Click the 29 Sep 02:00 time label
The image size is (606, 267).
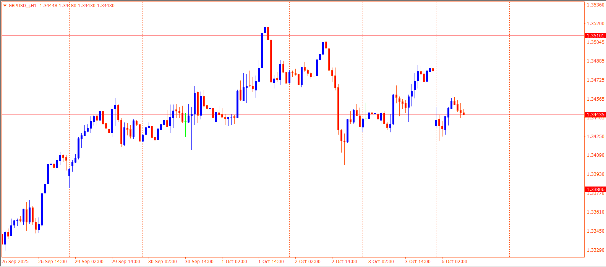click(x=89, y=262)
